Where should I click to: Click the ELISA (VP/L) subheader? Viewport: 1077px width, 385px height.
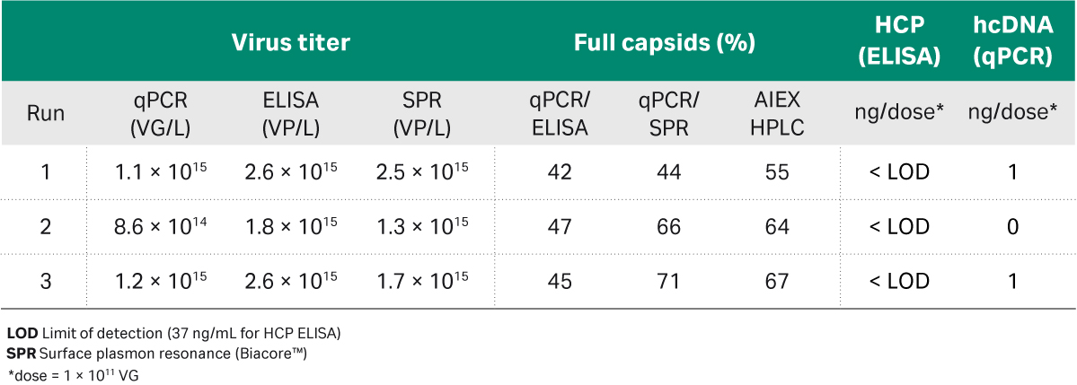pyautogui.click(x=290, y=113)
